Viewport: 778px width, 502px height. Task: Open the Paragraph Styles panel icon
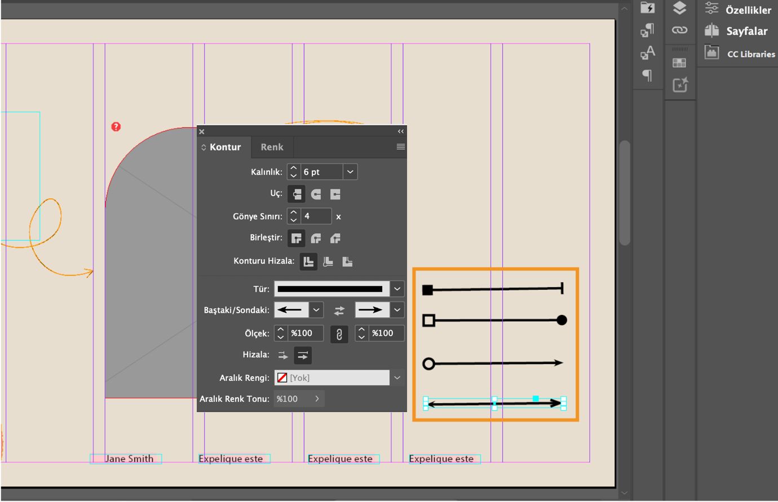click(x=647, y=30)
